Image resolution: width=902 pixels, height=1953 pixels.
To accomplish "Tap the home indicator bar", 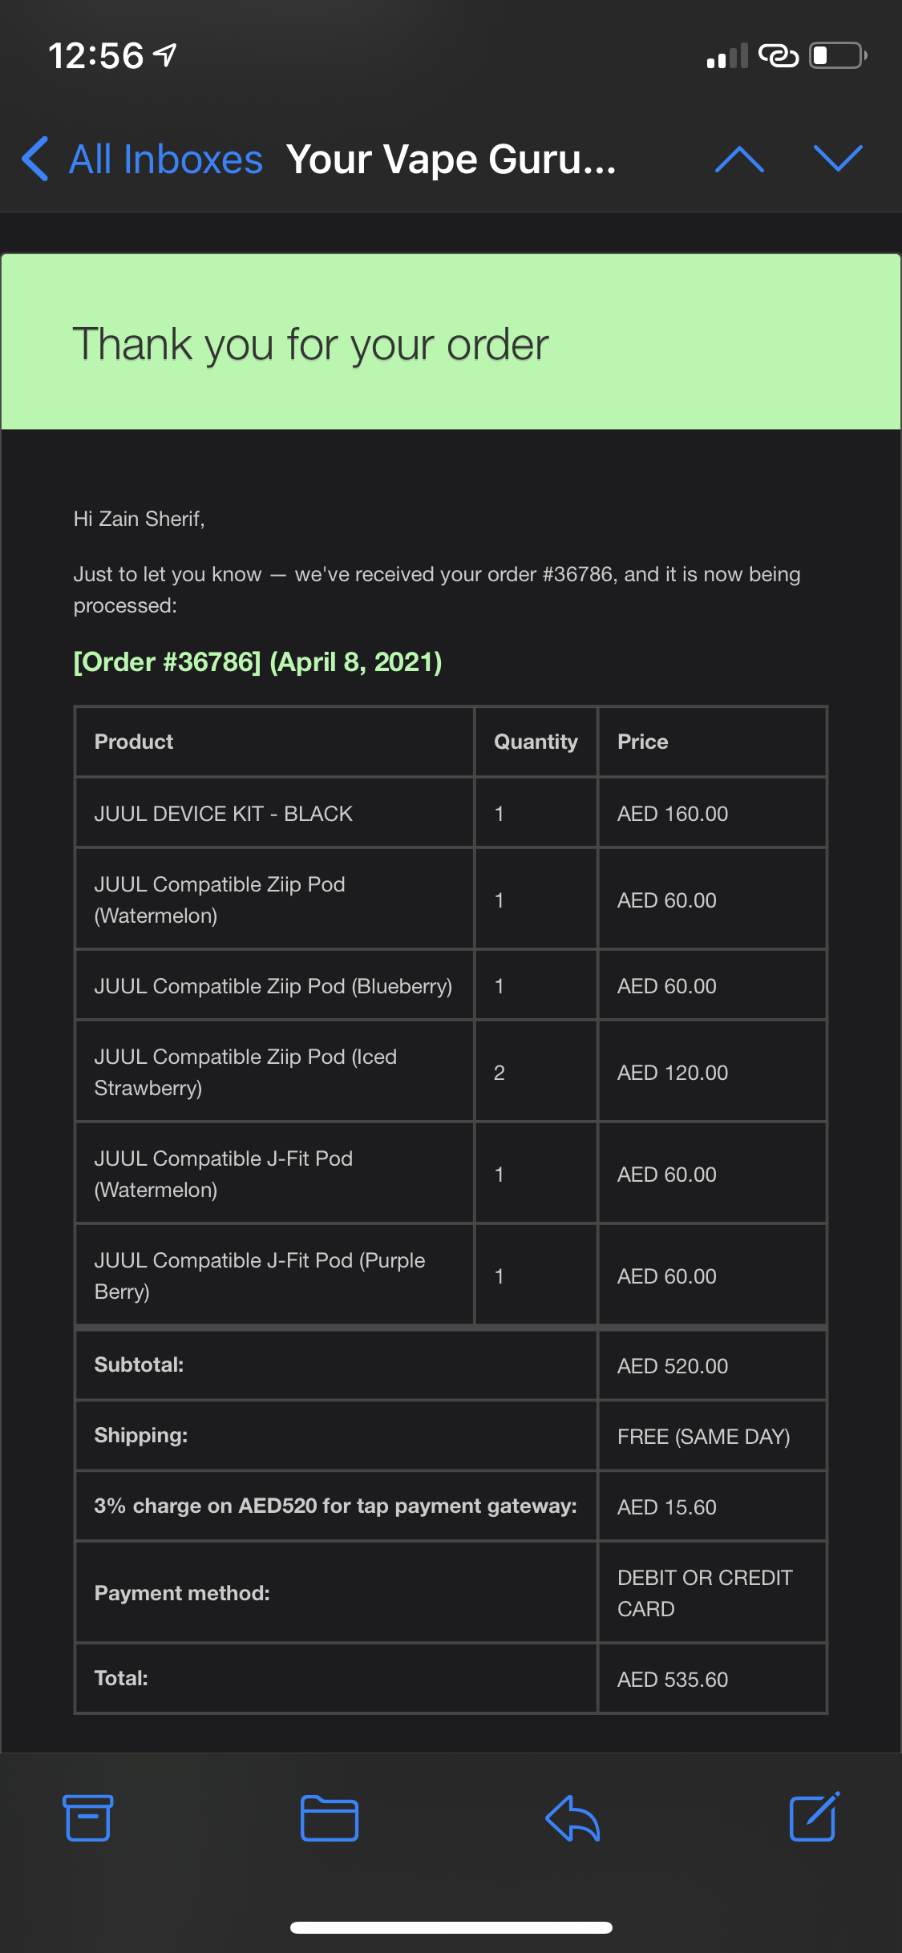I will [451, 1927].
